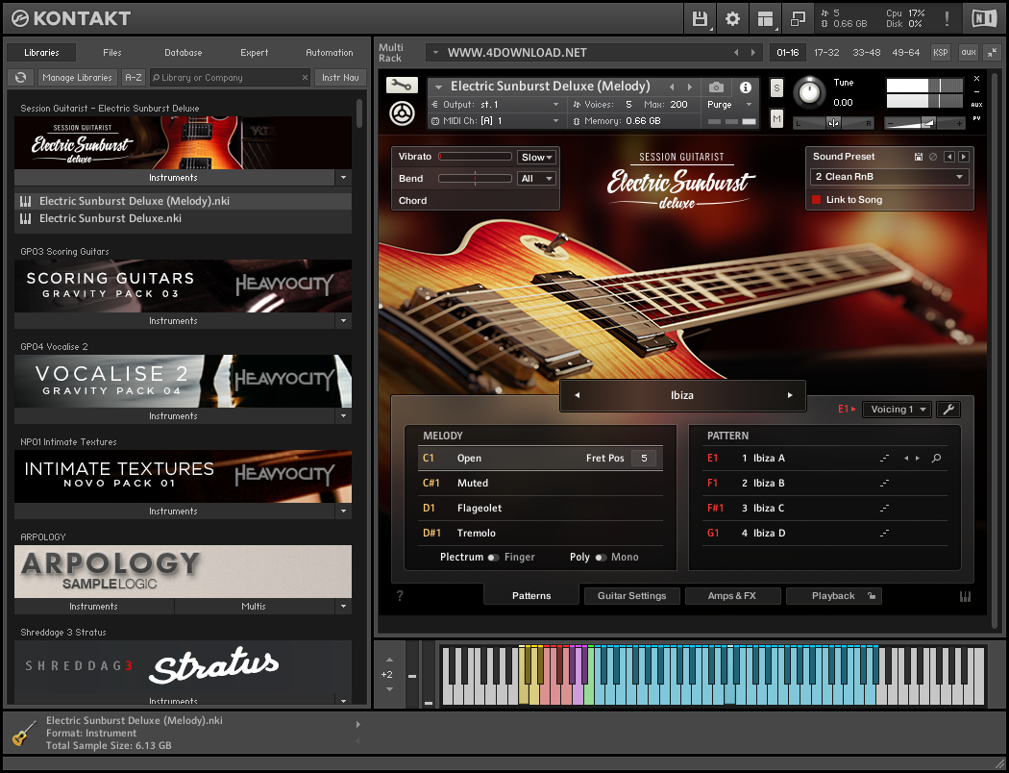The image size is (1009, 773).
Task: Click Manage Libraries button
Action: [77, 77]
